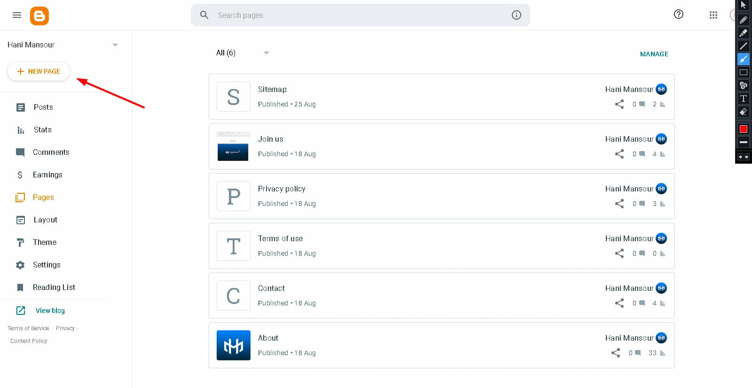Click the NEW PAGE button
The image size is (752, 388).
39,71
